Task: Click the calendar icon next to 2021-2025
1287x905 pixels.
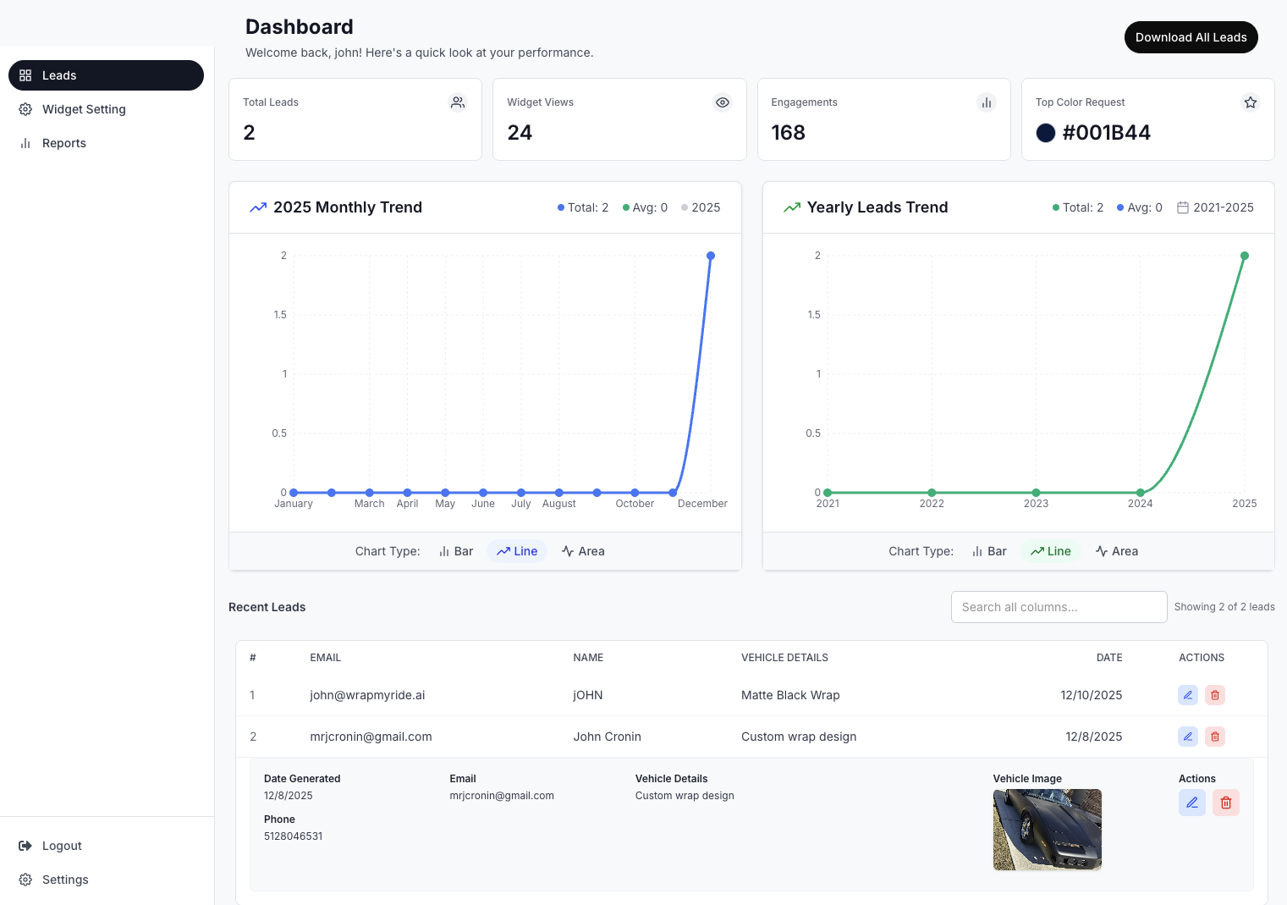Action: point(1182,207)
